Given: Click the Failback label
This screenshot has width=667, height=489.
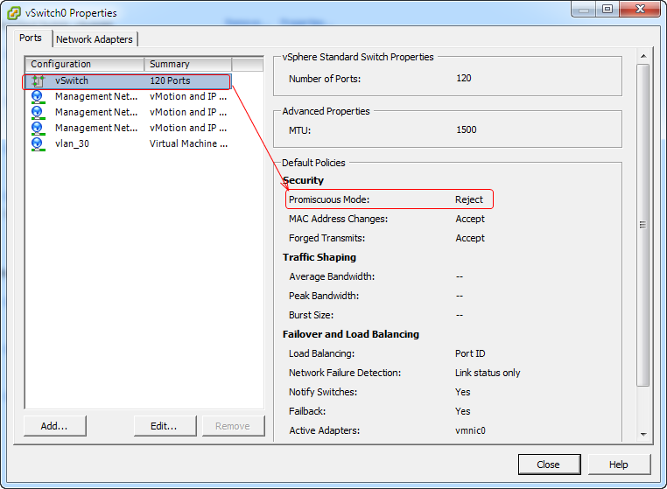Looking at the screenshot, I should [x=307, y=411].
